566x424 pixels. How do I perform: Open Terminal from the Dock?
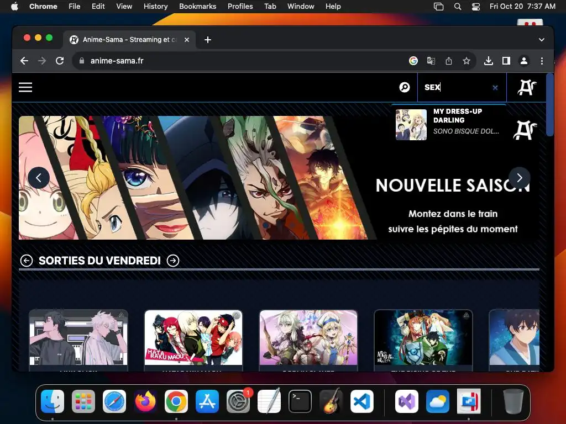tap(300, 401)
